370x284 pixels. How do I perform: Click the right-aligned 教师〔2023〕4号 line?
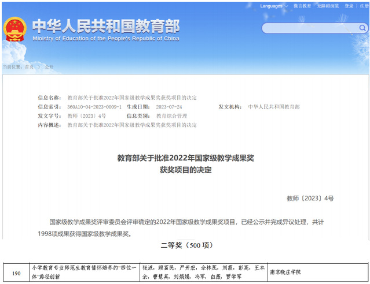coord(310,199)
